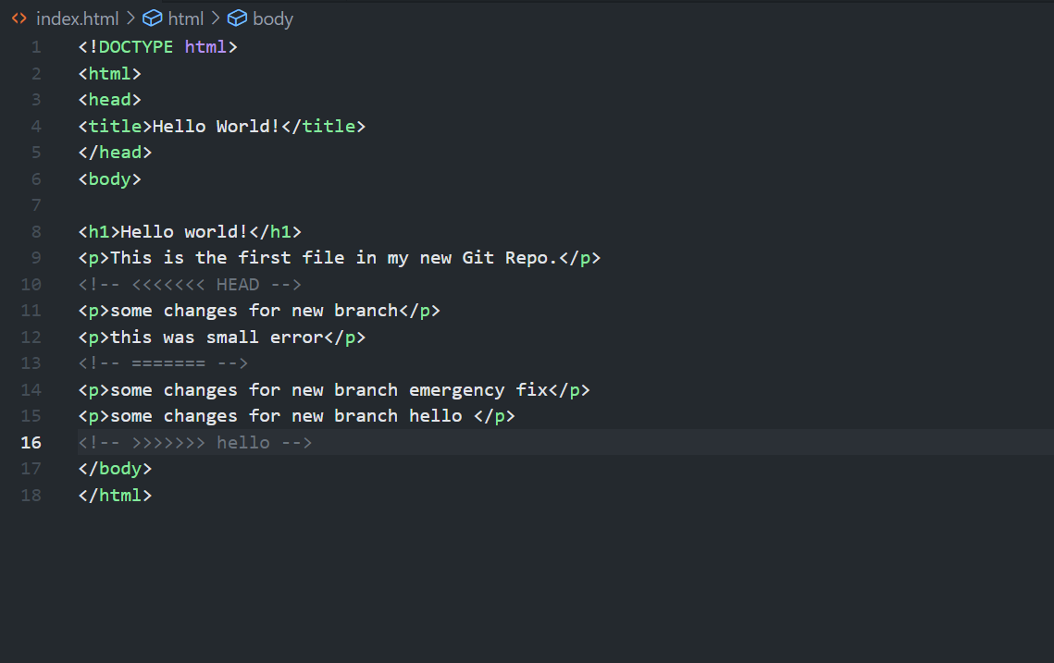Click 'new branch hello' paragraph line
Screen dimensions: 1054x663
(296, 416)
